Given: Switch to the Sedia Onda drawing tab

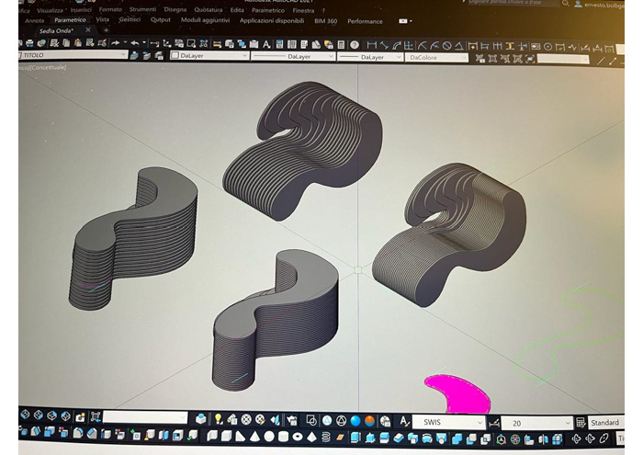Looking at the screenshot, I should point(57,30).
